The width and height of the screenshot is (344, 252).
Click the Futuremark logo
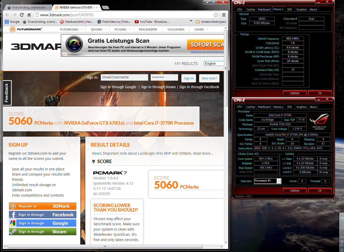(x=26, y=29)
